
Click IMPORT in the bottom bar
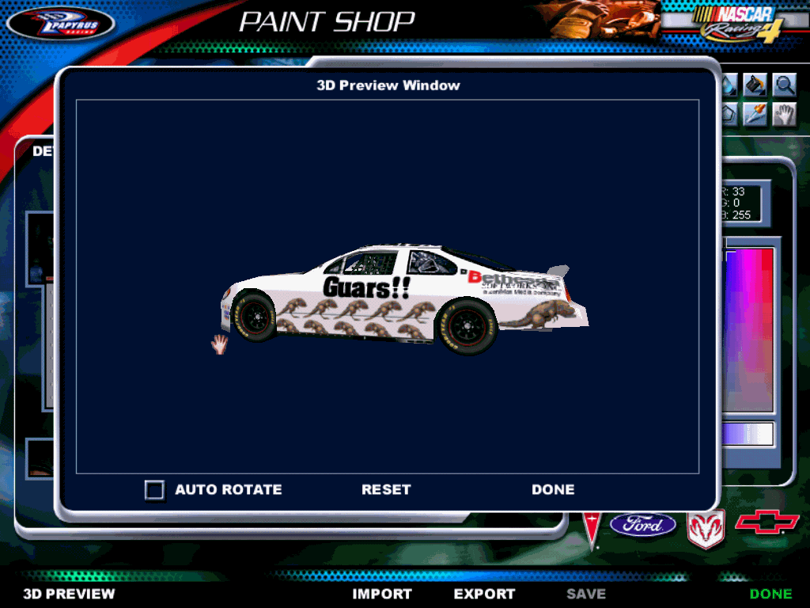pos(382,594)
